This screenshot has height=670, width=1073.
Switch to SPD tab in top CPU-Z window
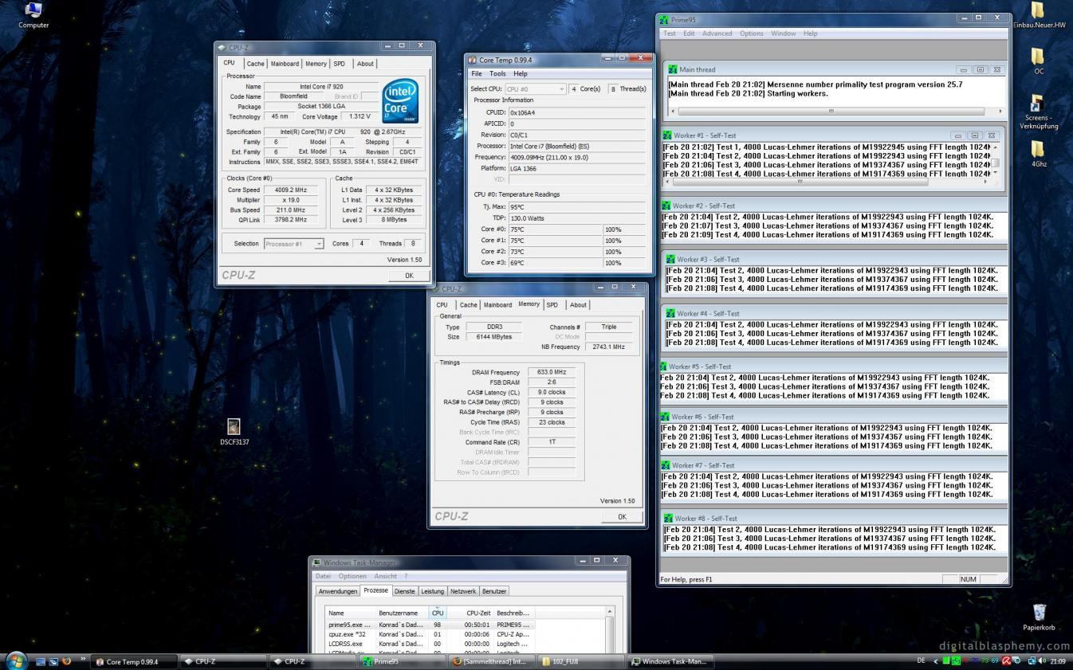[x=340, y=64]
